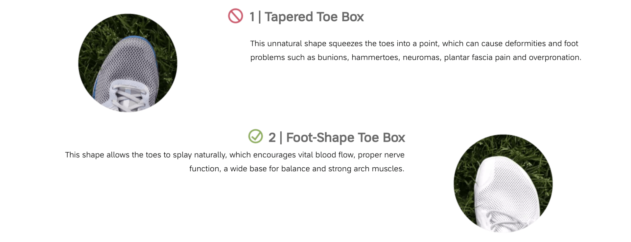Click the word 'overpronation' in the text
The width and height of the screenshot is (631, 242).
pyautogui.click(x=554, y=58)
